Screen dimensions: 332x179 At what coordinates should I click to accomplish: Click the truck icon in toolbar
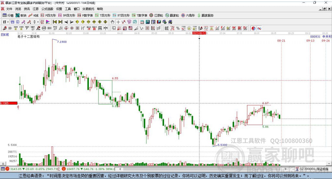[170, 22]
